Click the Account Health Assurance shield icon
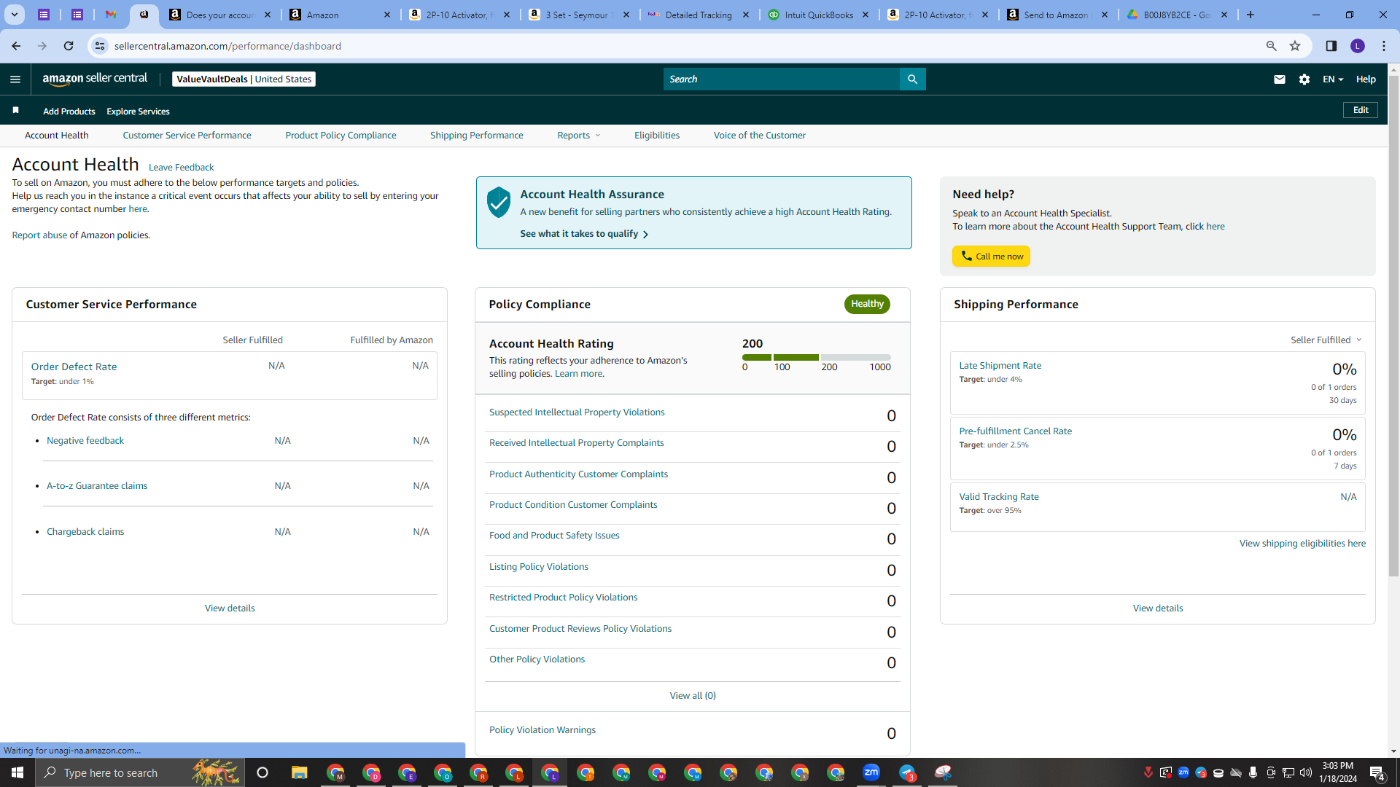 (499, 202)
